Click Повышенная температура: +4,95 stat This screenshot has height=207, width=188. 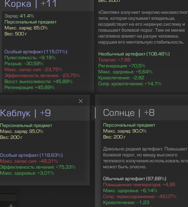click(x=139, y=185)
